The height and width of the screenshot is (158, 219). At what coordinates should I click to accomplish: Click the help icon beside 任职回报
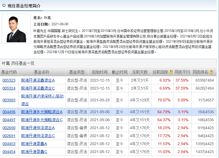click(x=171, y=72)
